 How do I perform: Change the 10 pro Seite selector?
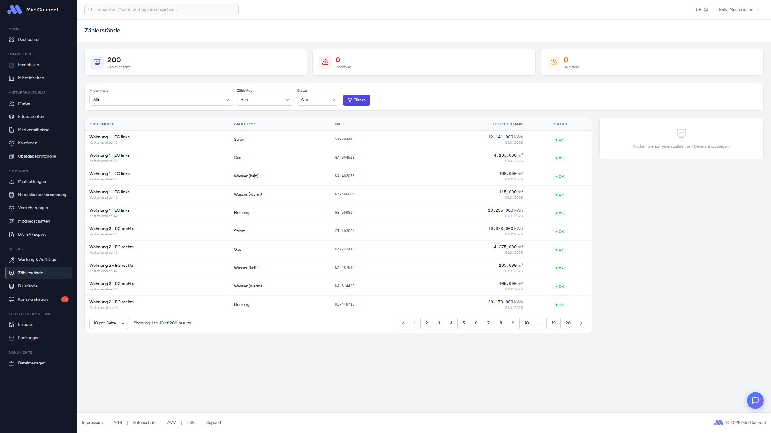point(109,323)
